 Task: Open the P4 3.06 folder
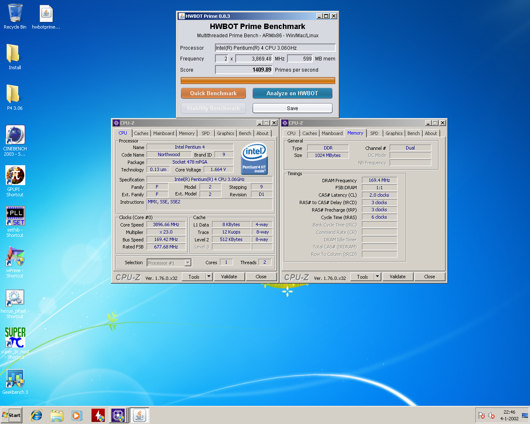point(14,98)
